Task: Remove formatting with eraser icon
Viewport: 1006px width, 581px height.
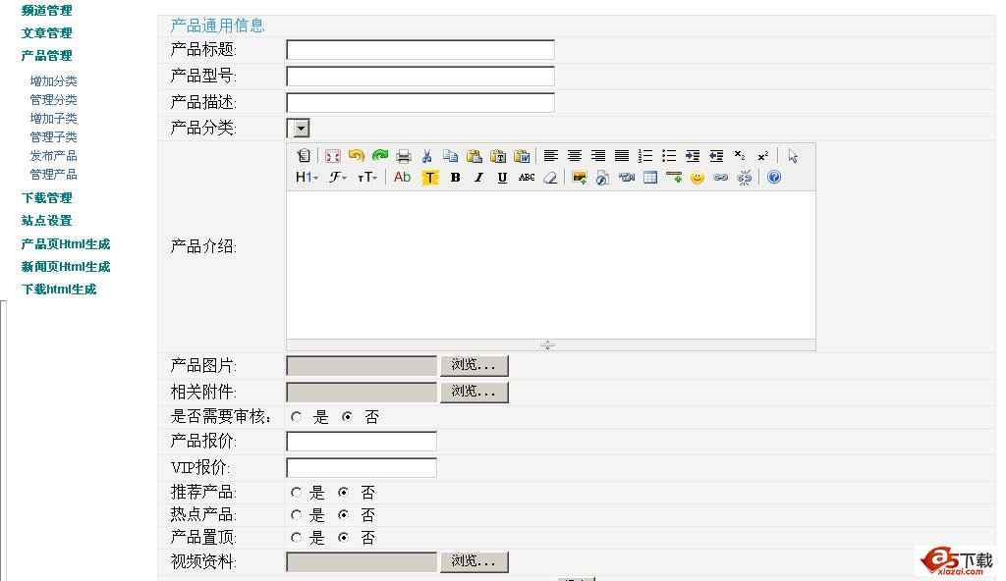Action: (550, 178)
